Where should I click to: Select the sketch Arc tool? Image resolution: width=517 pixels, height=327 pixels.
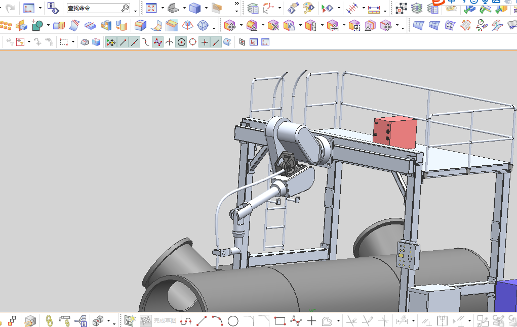[x=217, y=320]
